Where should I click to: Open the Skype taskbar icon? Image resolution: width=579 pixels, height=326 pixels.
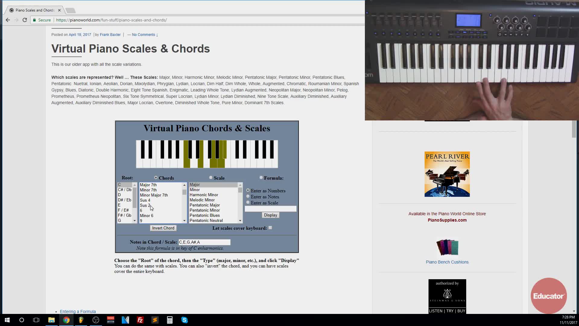pos(185,320)
